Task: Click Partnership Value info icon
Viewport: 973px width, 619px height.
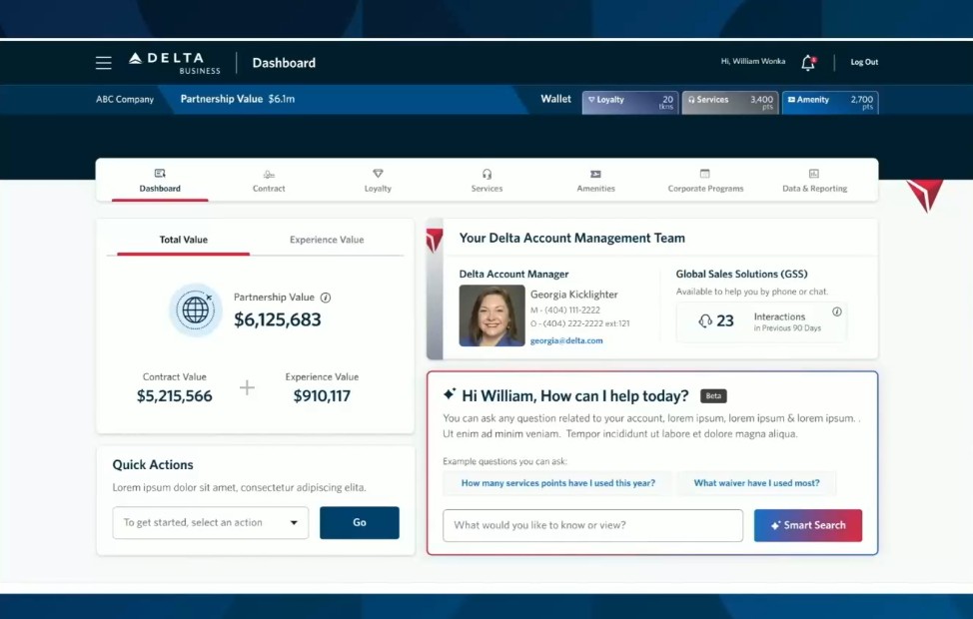Action: 325,298
